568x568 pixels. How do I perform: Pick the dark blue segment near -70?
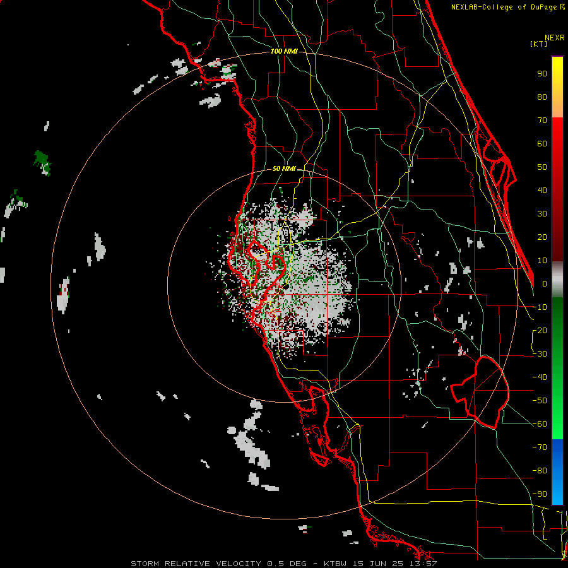pos(557,448)
